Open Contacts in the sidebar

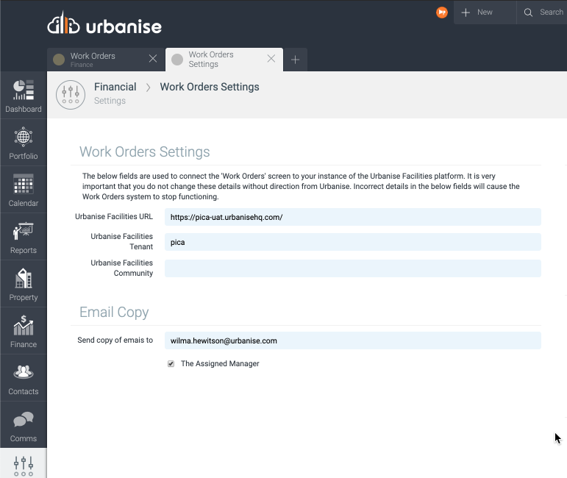(24, 378)
